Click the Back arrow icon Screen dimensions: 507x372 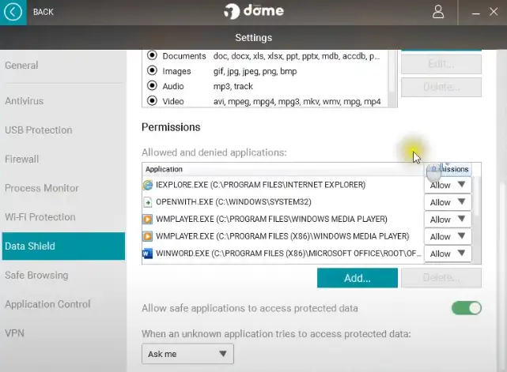click(13, 12)
